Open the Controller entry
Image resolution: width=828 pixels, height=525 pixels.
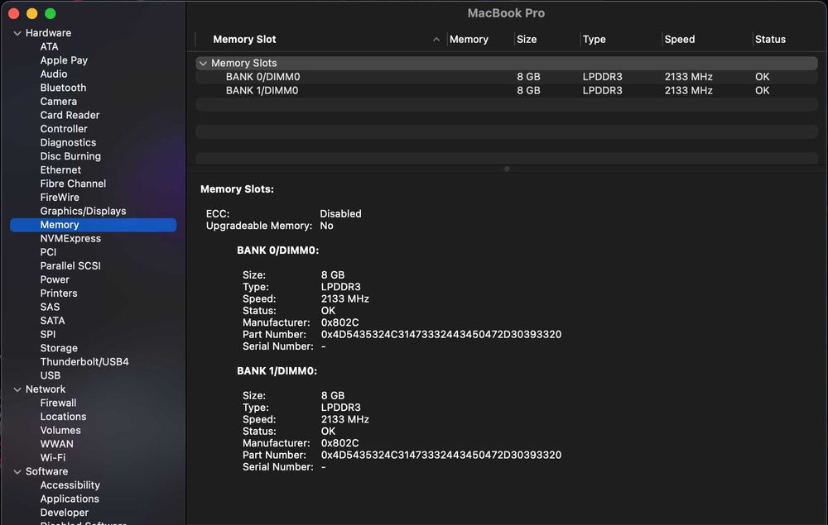tap(64, 129)
